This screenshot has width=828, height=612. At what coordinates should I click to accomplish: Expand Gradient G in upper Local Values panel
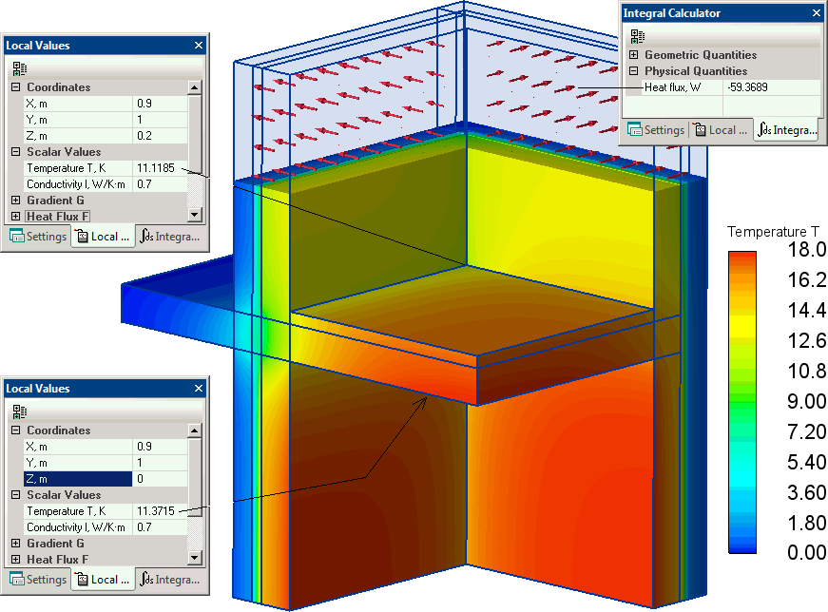[x=15, y=201]
